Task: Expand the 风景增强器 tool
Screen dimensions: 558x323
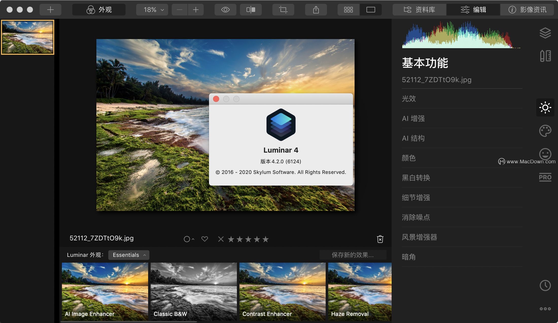Action: click(x=462, y=237)
